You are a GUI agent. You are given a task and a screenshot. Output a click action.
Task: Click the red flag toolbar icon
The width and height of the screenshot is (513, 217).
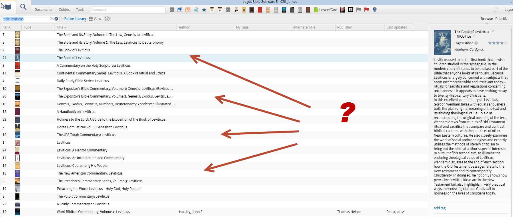coord(367,10)
